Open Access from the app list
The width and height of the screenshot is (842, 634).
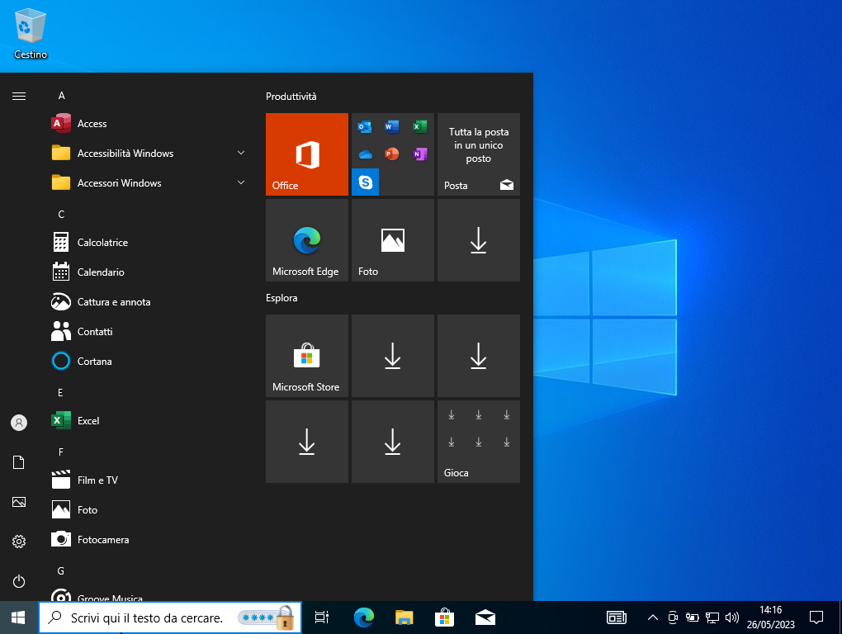[148, 124]
